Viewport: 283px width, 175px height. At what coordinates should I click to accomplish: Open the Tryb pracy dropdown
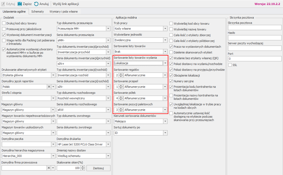click(165, 29)
